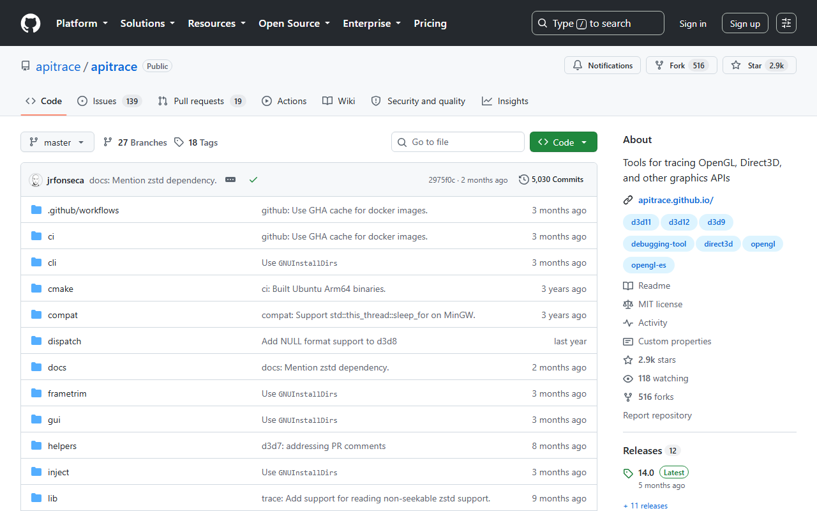The height and width of the screenshot is (511, 817).
Task: Open the compat folder
Action: tap(63, 315)
